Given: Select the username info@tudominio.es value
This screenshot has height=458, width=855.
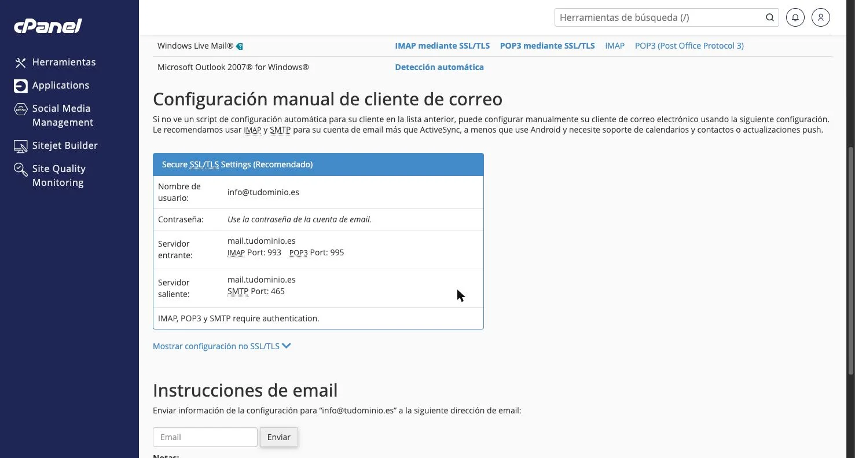Looking at the screenshot, I should tap(263, 192).
